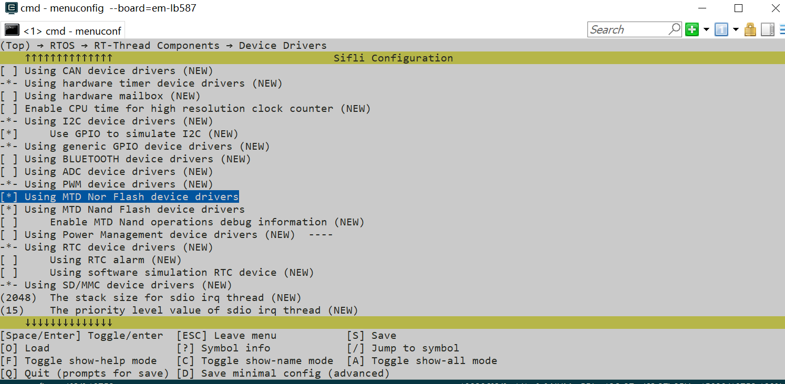Click the ConEmu icon in title bar
This screenshot has width=785, height=384.
point(11,8)
